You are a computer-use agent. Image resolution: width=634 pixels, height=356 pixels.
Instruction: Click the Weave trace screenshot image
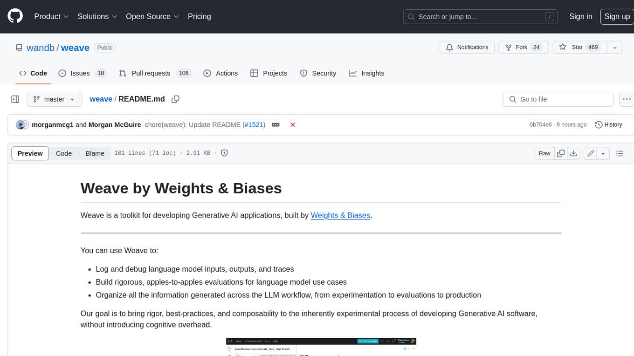pos(321,347)
